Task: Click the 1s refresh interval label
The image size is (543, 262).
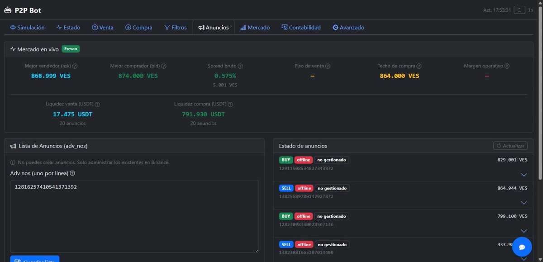Action: click(530, 10)
